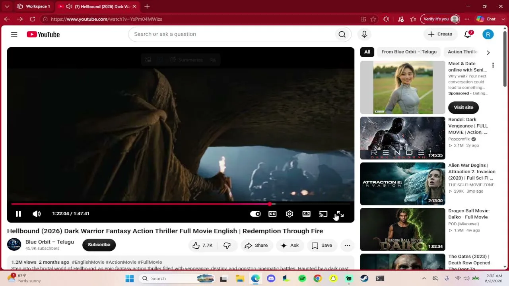The height and width of the screenshot is (286, 509).
Task: Switch to the Workspace 1 button
Action: (33, 6)
